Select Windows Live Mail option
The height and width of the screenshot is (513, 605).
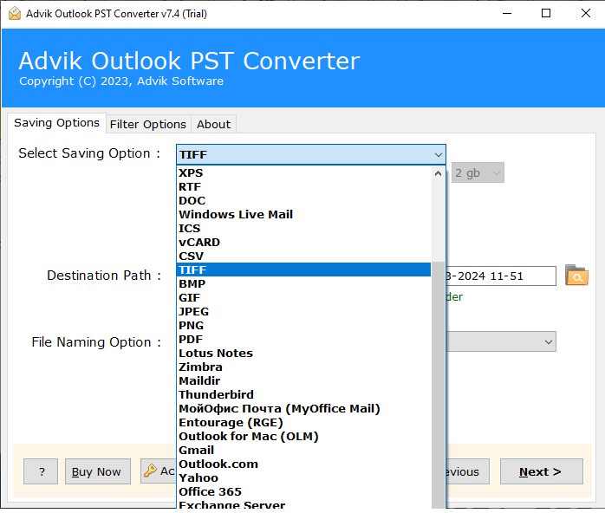coord(303,214)
